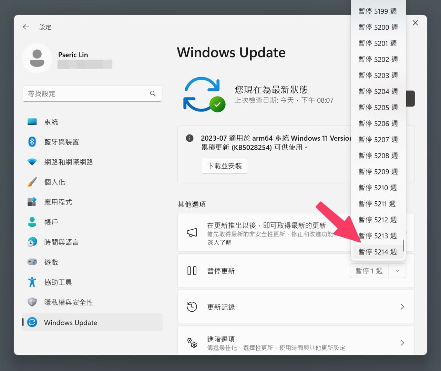Viewport: 441px width, 371px height.
Task: Click the Wi-Fi icon for 網路和網際網路
Action: coord(32,162)
